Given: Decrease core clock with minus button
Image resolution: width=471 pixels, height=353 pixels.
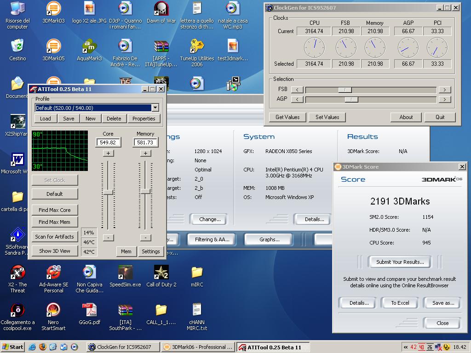Looking at the screenshot, I should click(109, 238).
